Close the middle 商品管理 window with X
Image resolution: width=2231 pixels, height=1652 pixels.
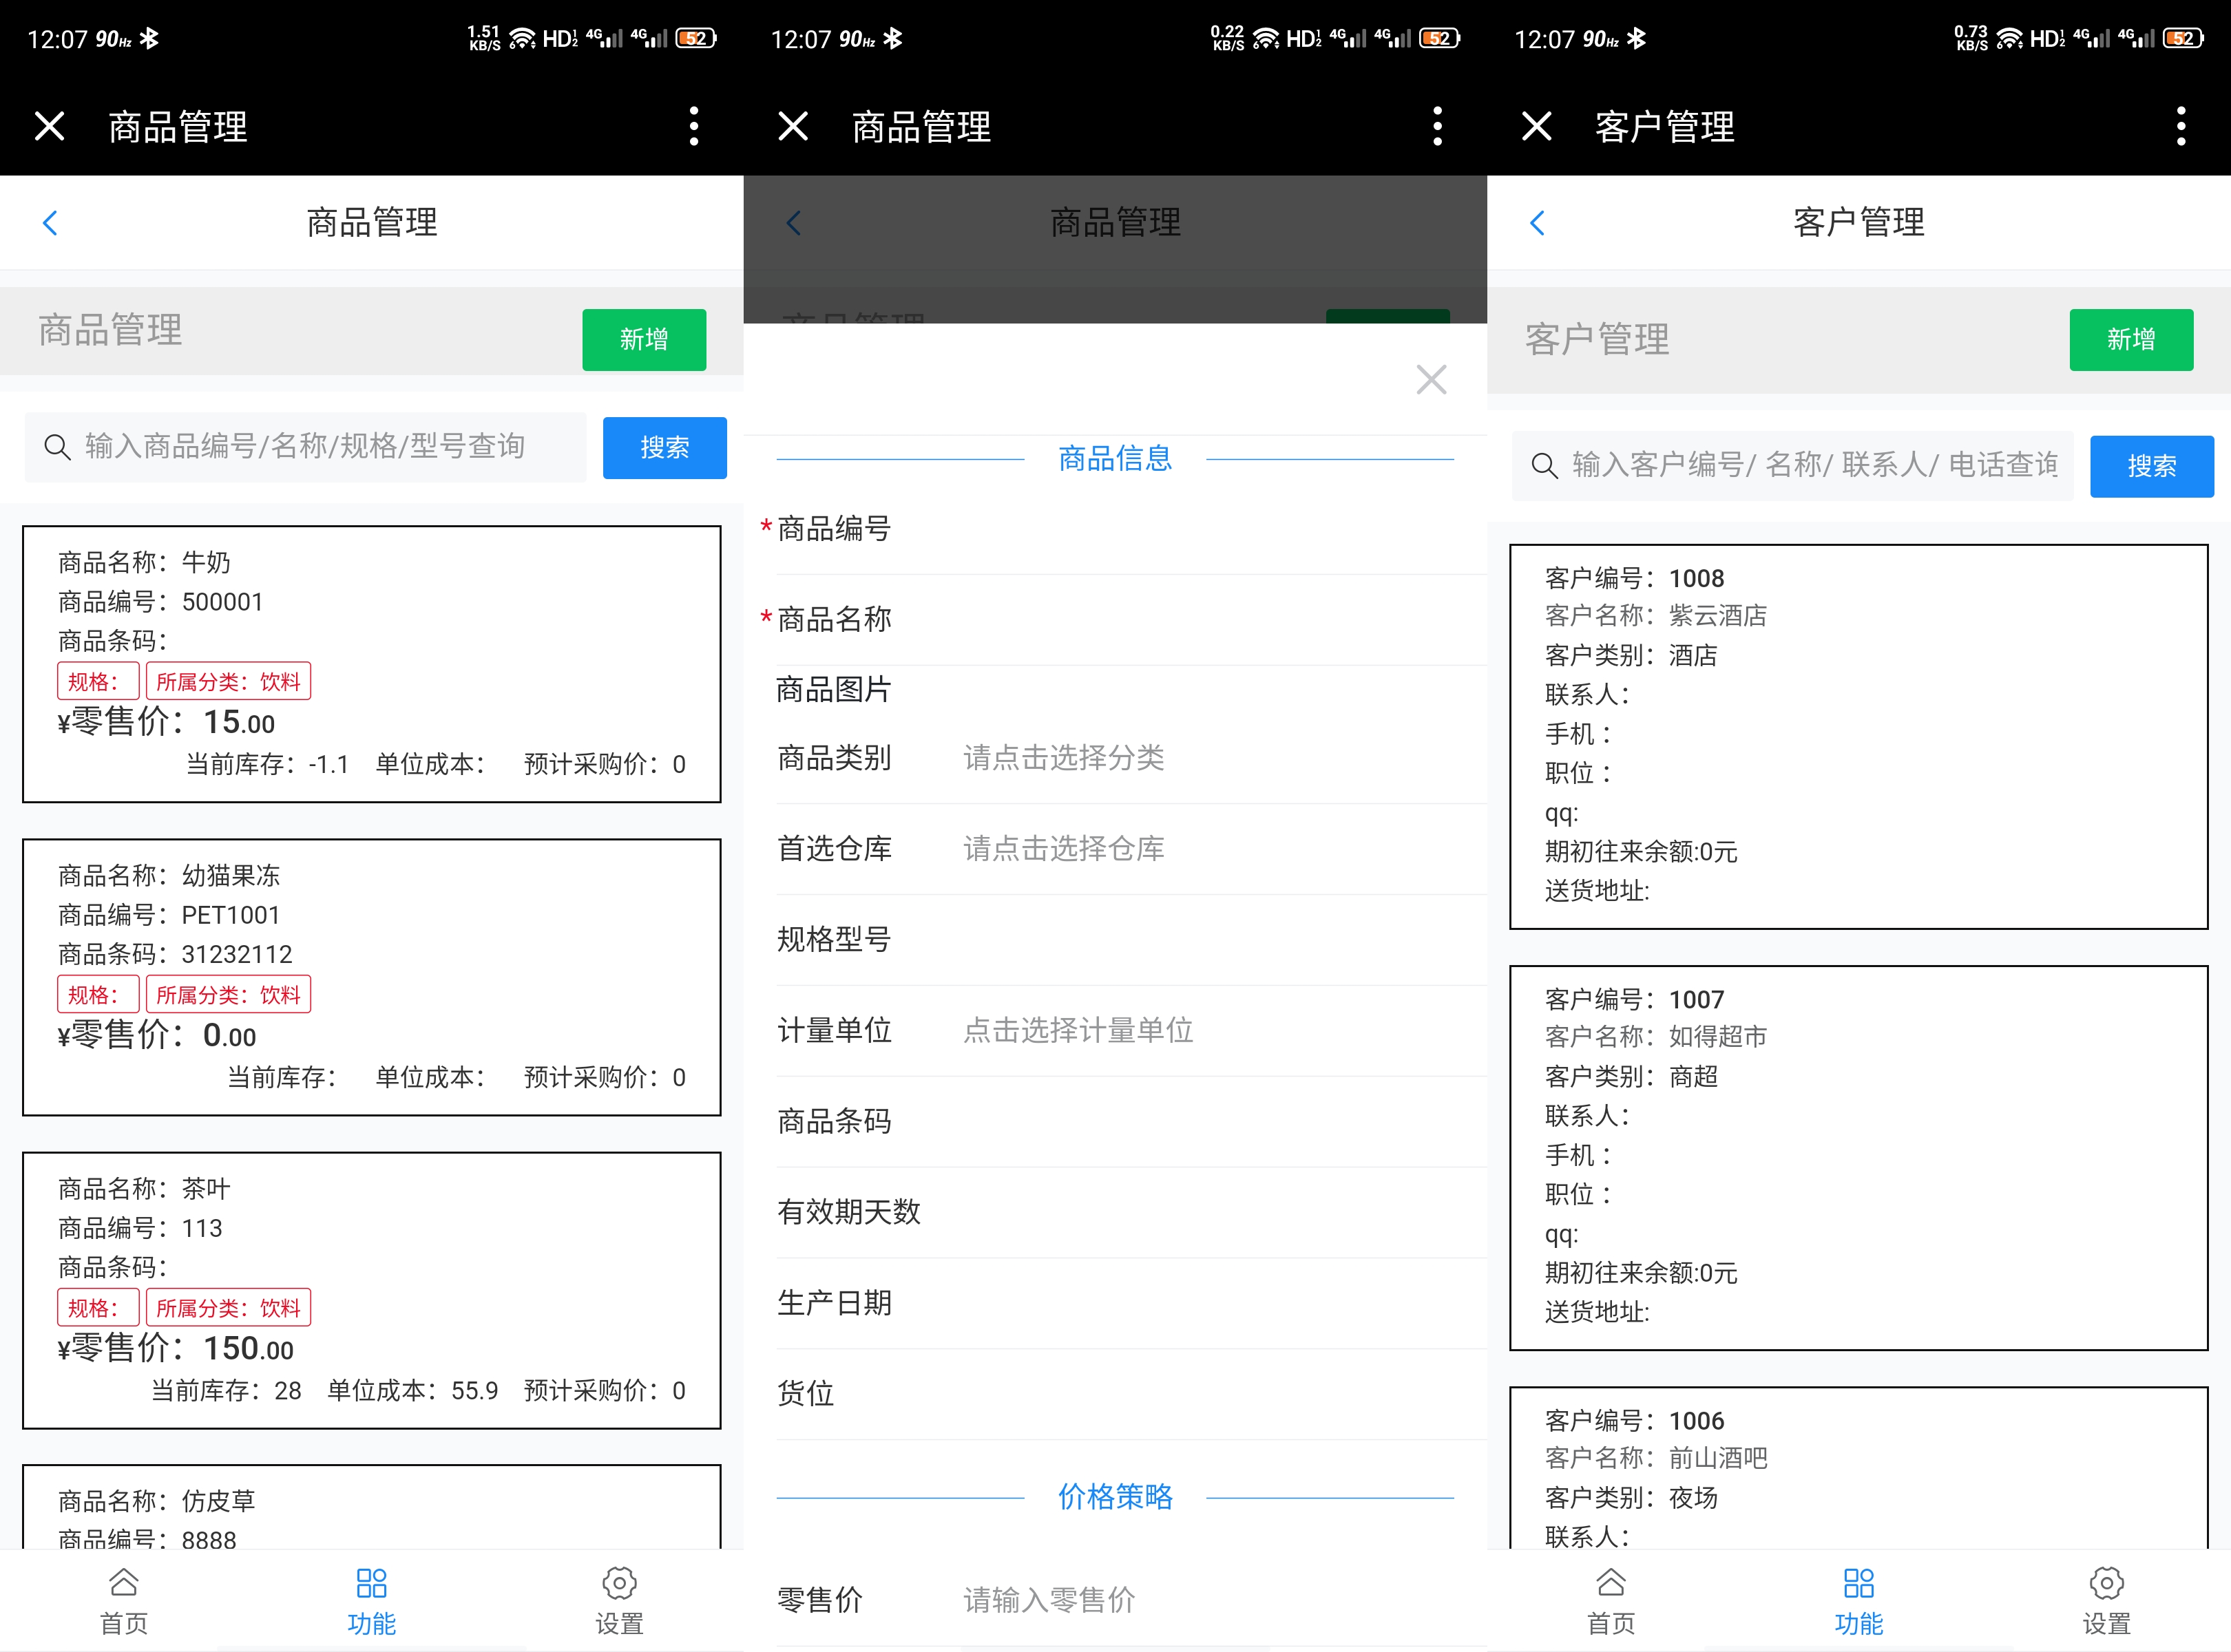tap(793, 127)
